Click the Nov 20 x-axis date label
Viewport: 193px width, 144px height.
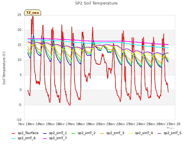[94, 124]
